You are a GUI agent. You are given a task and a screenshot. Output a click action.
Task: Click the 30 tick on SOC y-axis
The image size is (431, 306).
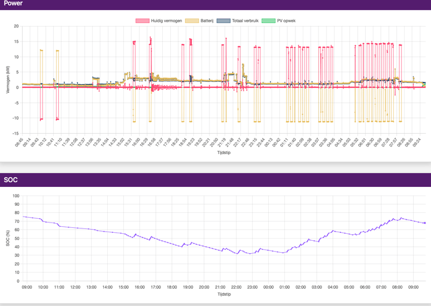17,255
